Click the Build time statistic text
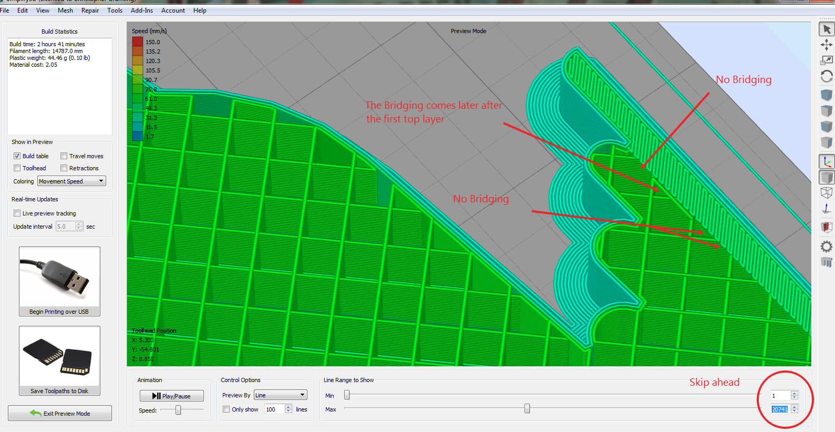 pyautogui.click(x=47, y=44)
